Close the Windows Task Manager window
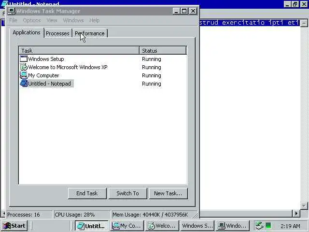Screen dimensions: 309x232 click(x=193, y=11)
